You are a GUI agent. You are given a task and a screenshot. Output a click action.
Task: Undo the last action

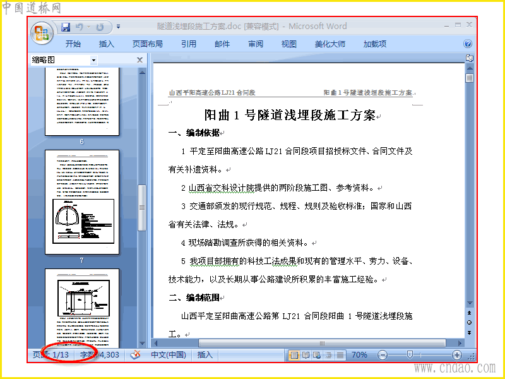[x=80, y=27]
